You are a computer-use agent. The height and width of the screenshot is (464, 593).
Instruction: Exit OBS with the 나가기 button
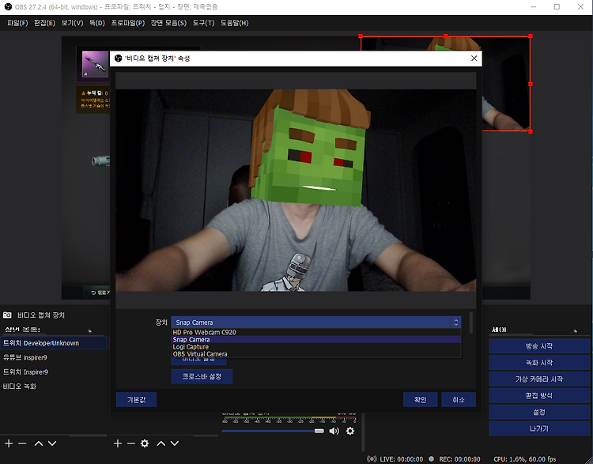539,429
